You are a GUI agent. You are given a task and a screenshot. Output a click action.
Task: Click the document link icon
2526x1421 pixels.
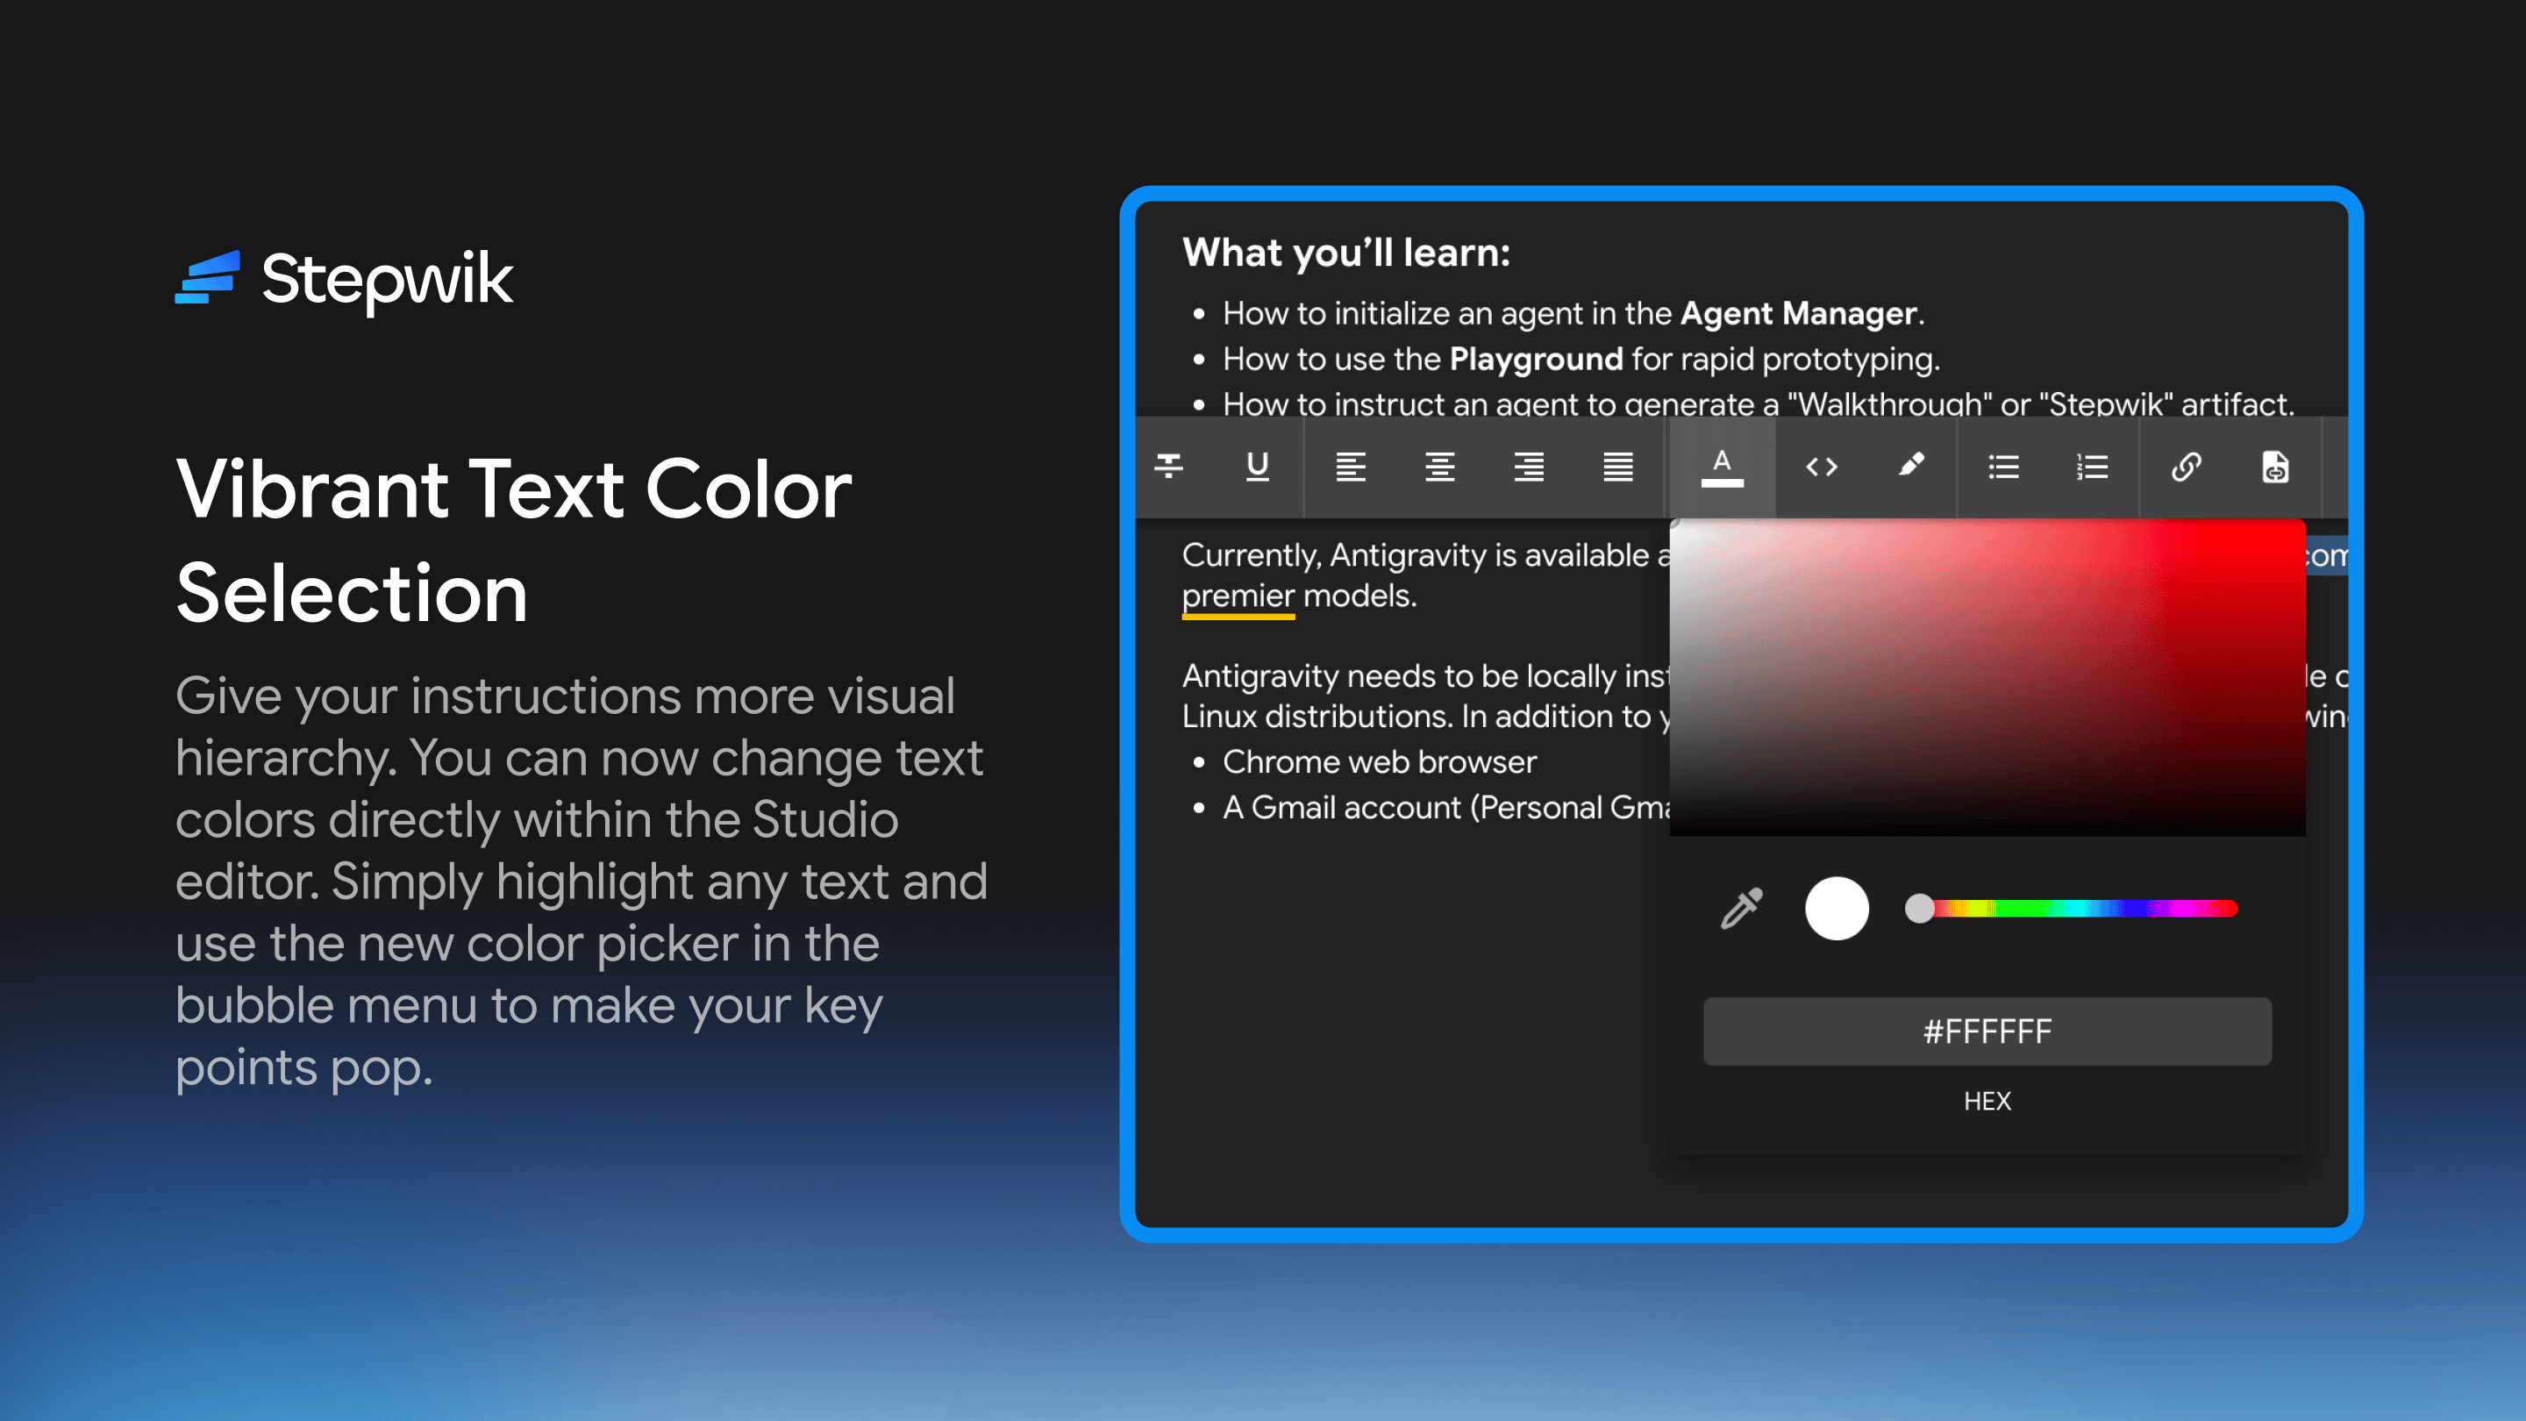click(x=2275, y=467)
